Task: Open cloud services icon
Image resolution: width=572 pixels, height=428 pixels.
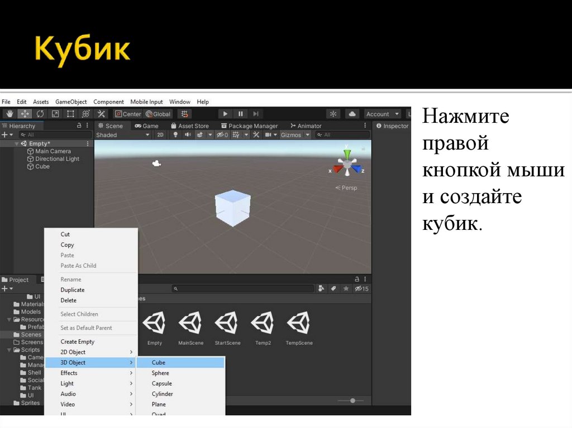Action: click(352, 114)
